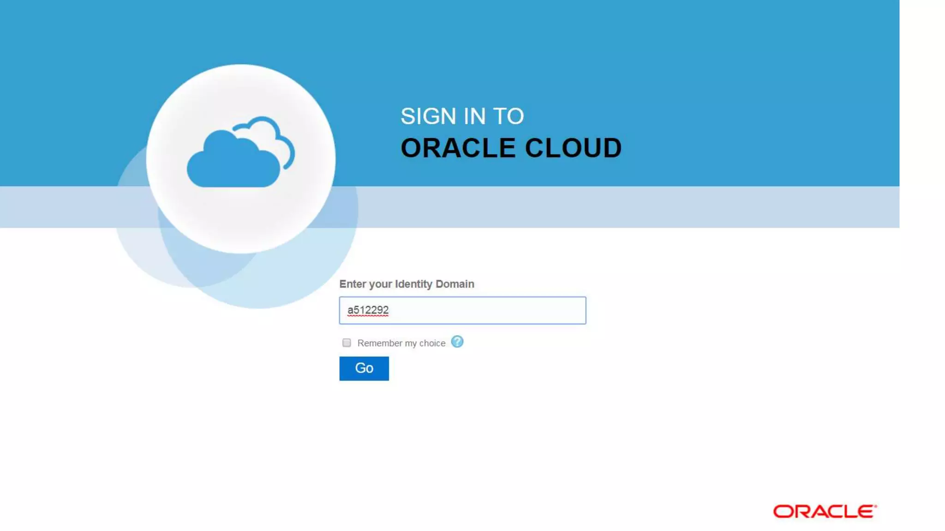
Task: Click the "Remember my choice" label text
Action: coord(401,343)
